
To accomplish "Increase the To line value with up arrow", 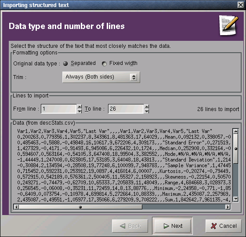I will [x=147, y=107].
